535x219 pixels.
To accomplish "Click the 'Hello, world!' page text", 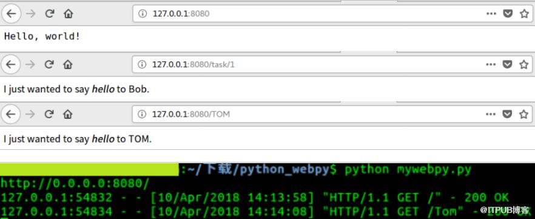I will point(42,36).
